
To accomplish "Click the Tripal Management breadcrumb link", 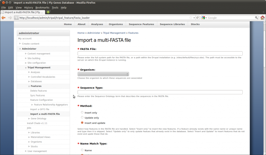I will tap(114, 33).
